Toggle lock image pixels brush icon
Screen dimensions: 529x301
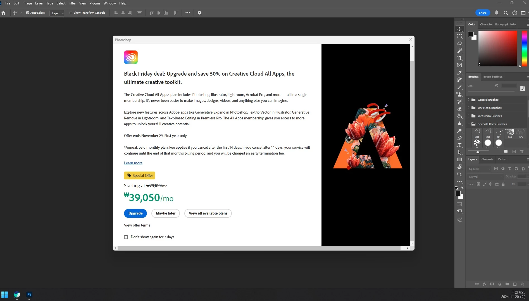(x=484, y=184)
